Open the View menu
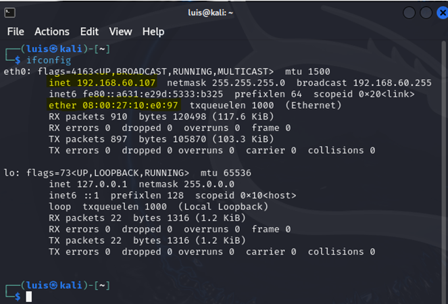The width and height of the screenshot is (448, 304). pos(120,32)
